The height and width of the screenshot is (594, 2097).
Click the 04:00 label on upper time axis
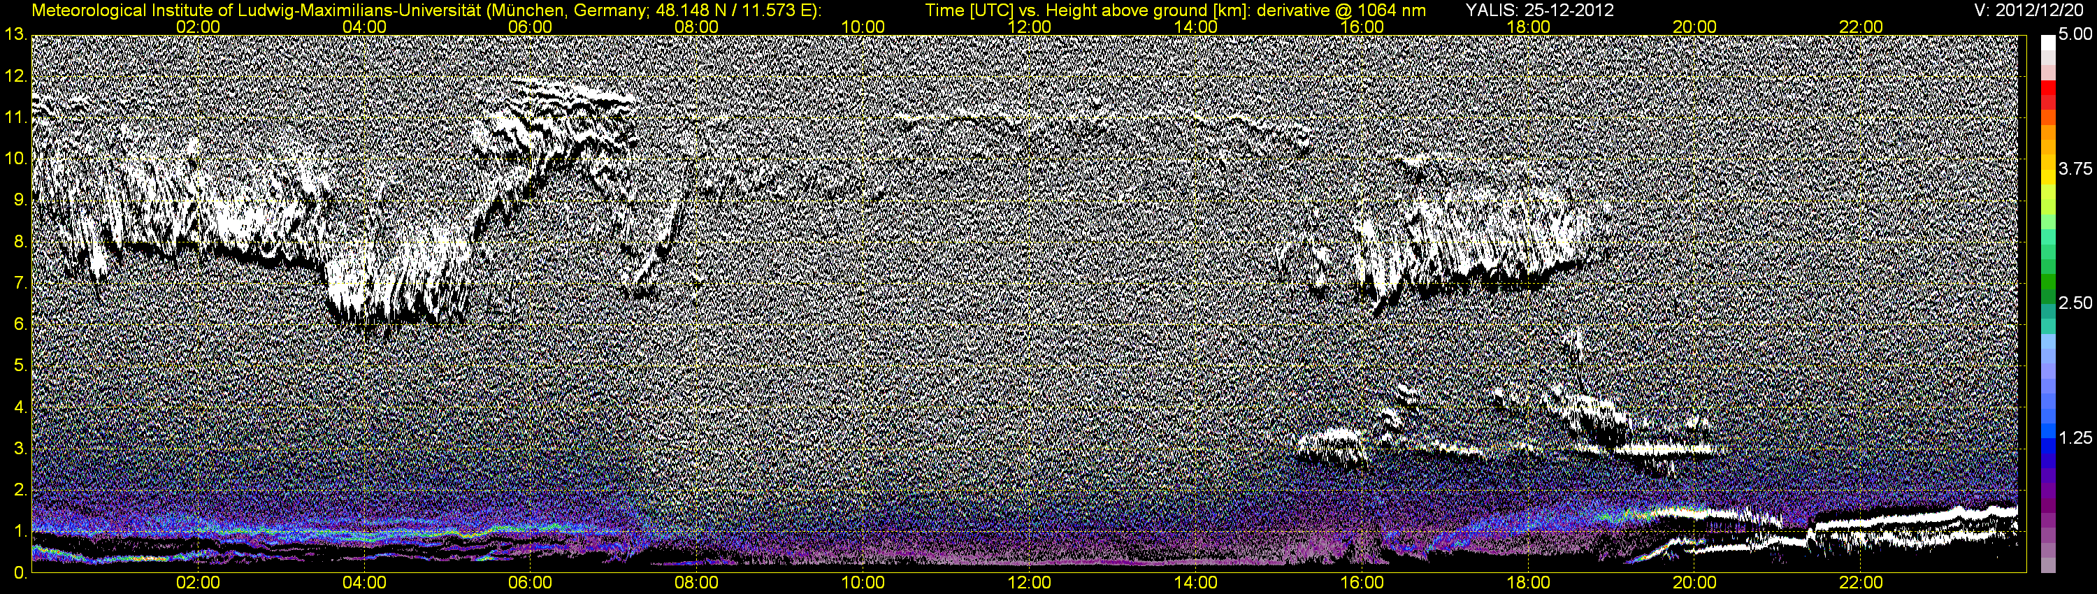point(364,27)
